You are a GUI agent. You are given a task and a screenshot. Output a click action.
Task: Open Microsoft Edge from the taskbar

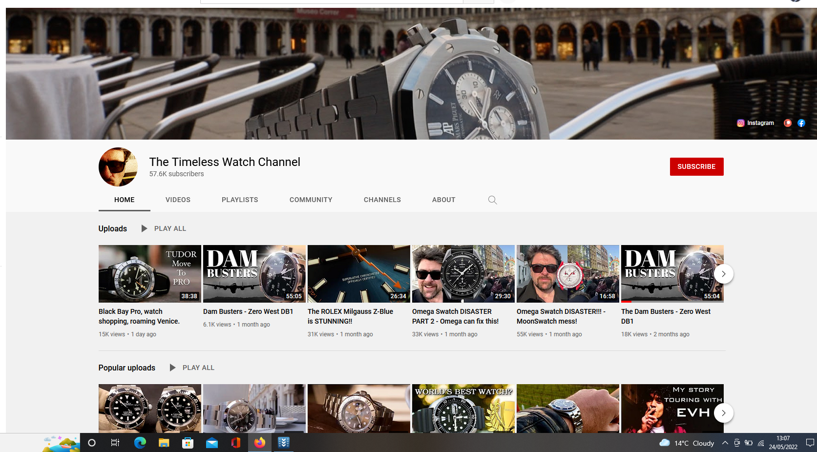click(140, 443)
